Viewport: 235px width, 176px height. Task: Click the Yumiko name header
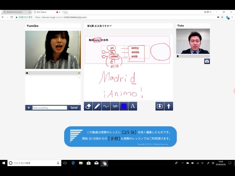(x=33, y=26)
